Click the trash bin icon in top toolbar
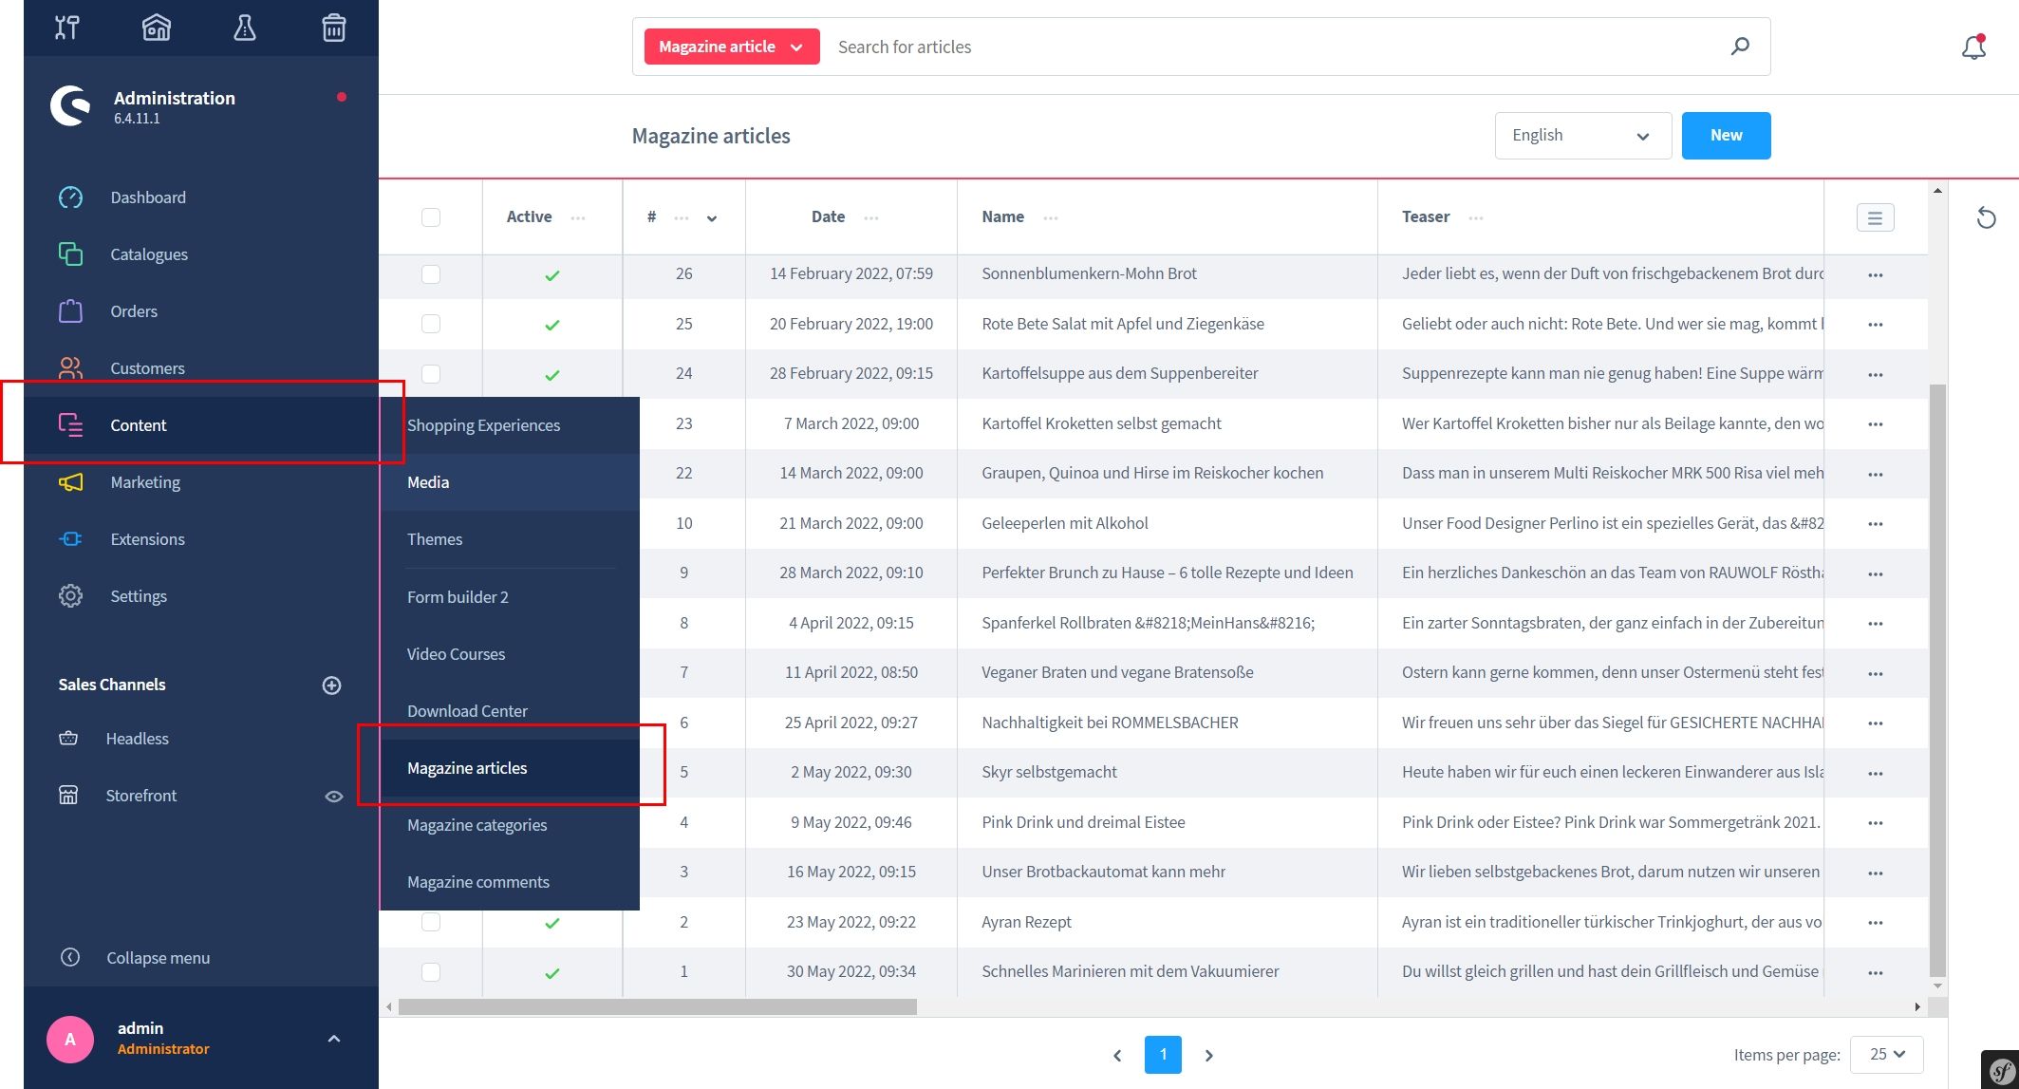 click(x=333, y=28)
